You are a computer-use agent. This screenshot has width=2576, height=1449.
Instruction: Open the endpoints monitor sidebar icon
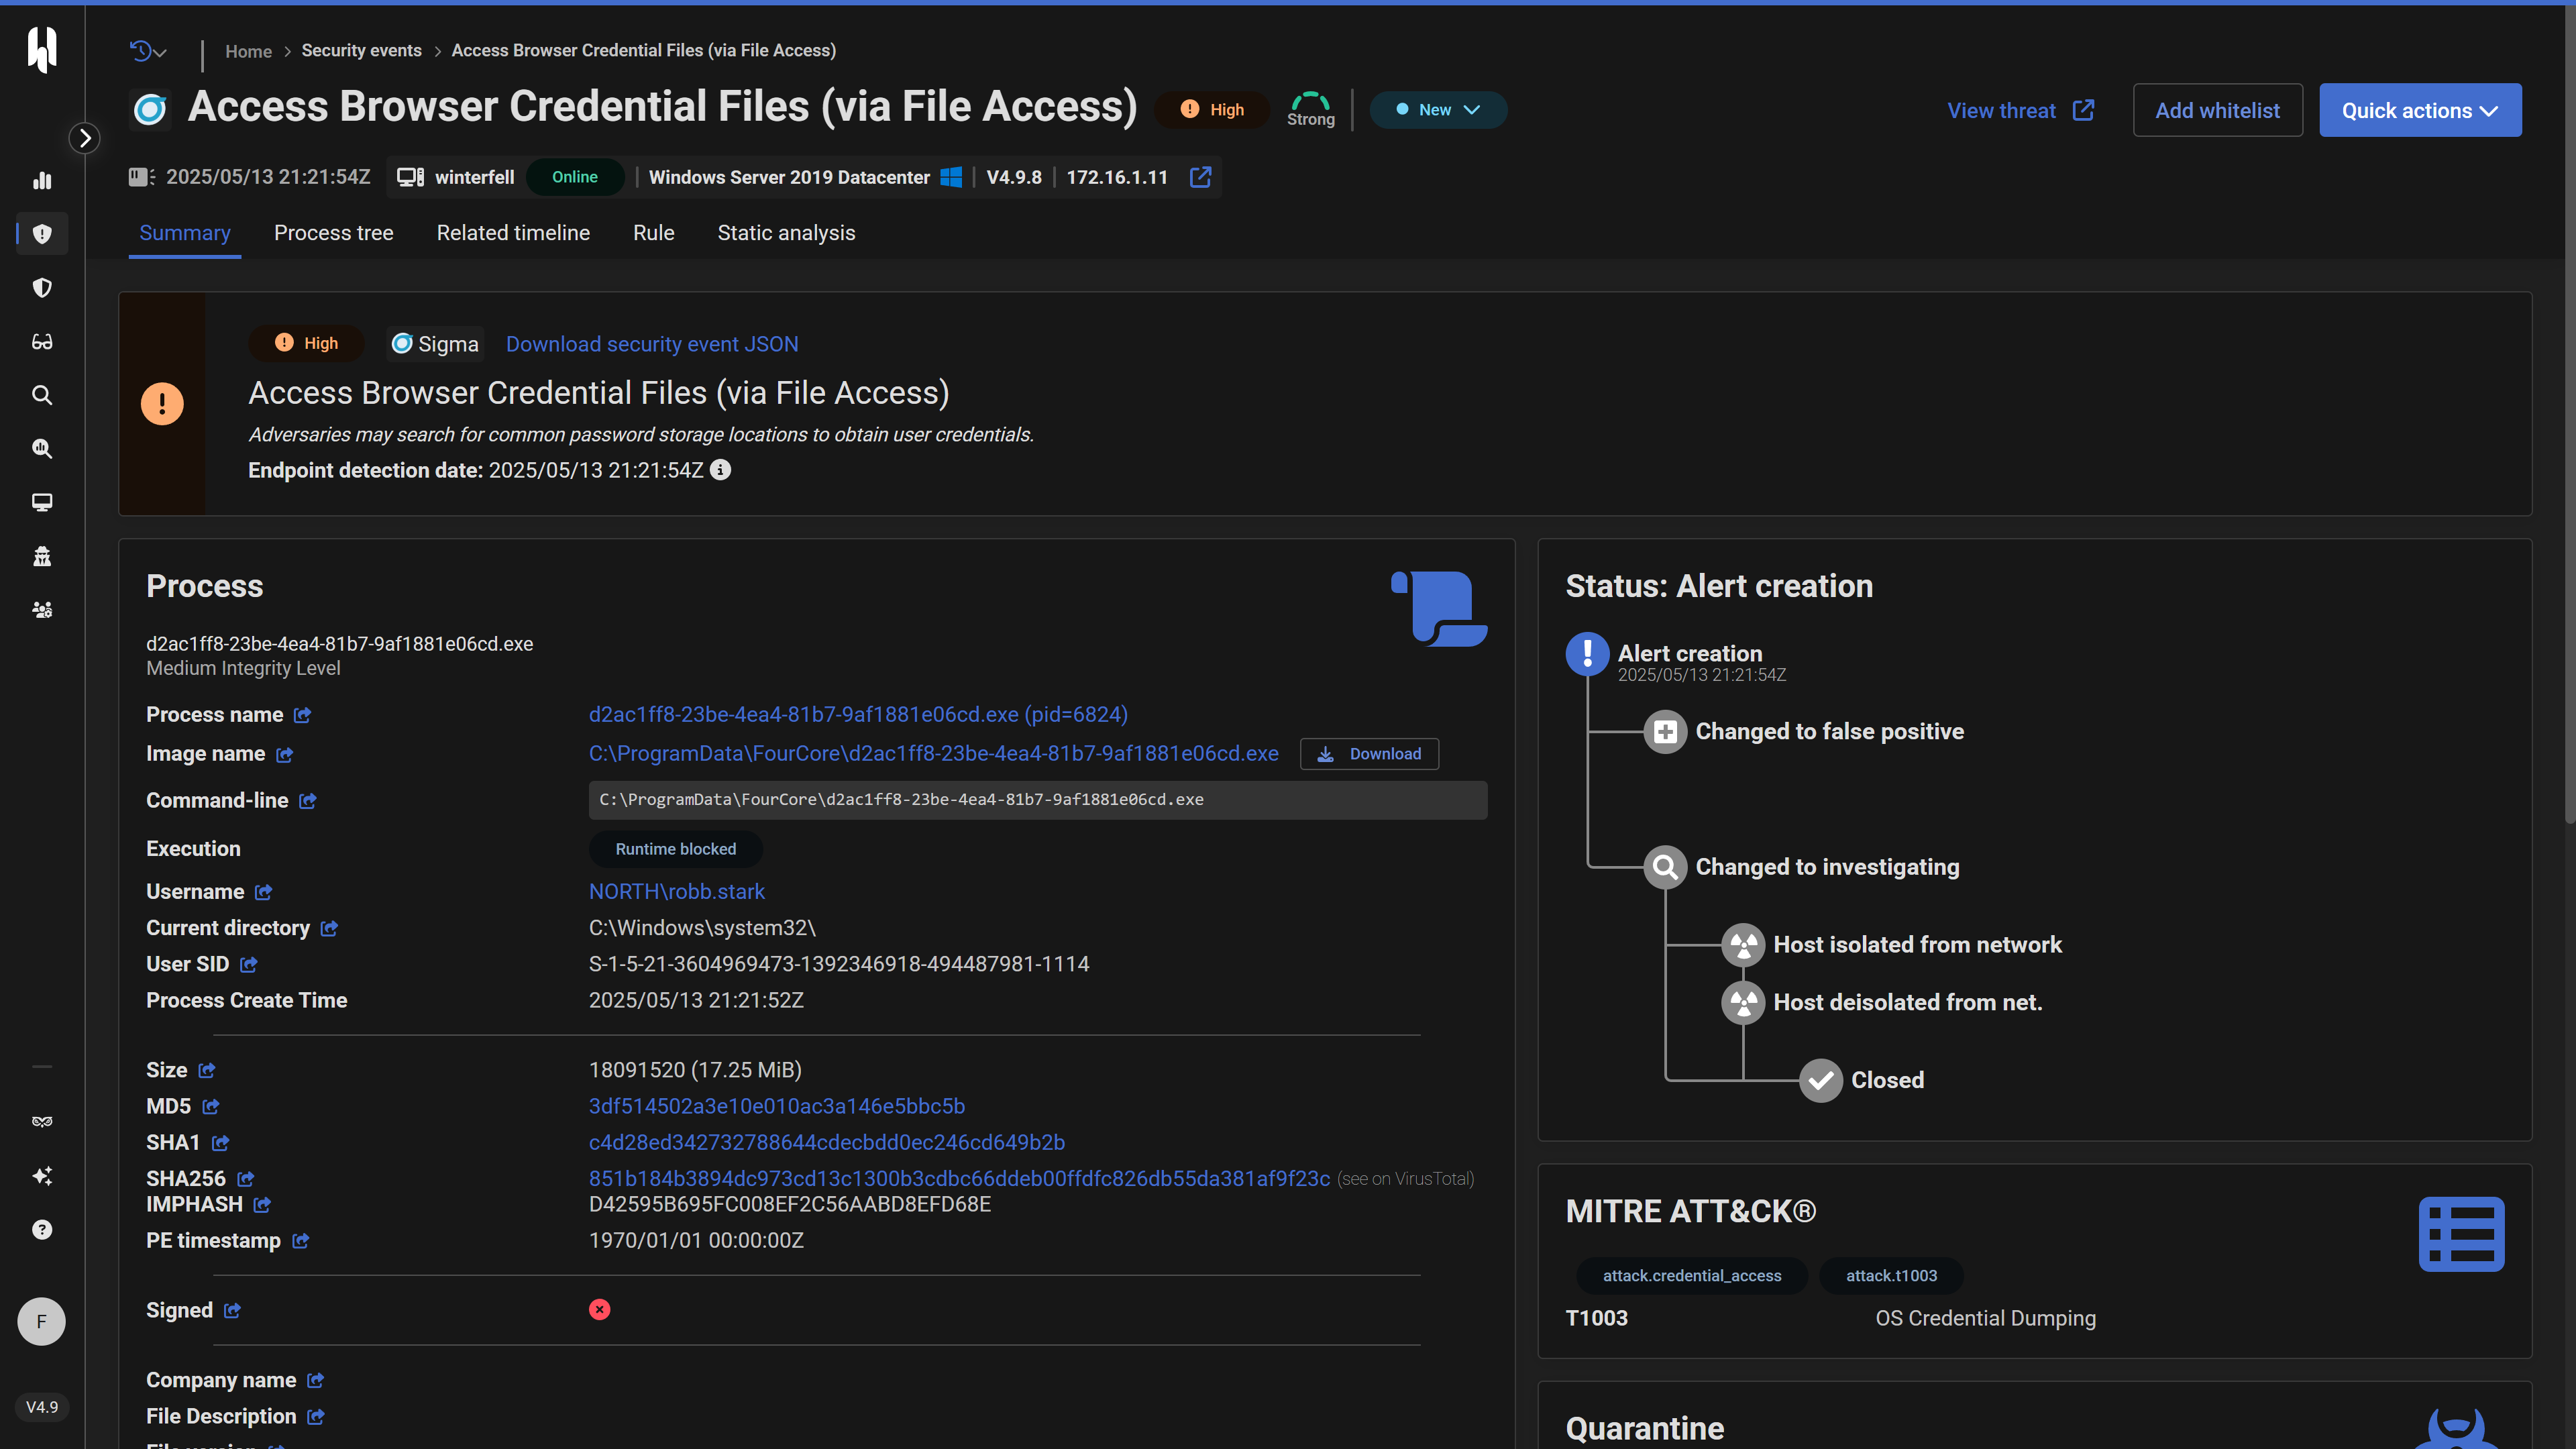[x=42, y=502]
